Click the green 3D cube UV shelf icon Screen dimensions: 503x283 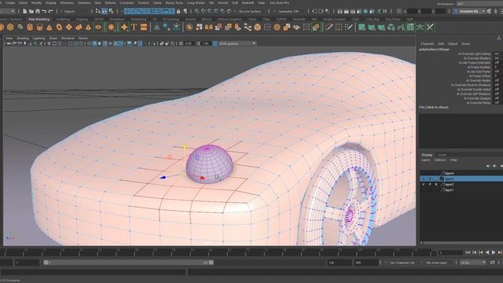391,28
